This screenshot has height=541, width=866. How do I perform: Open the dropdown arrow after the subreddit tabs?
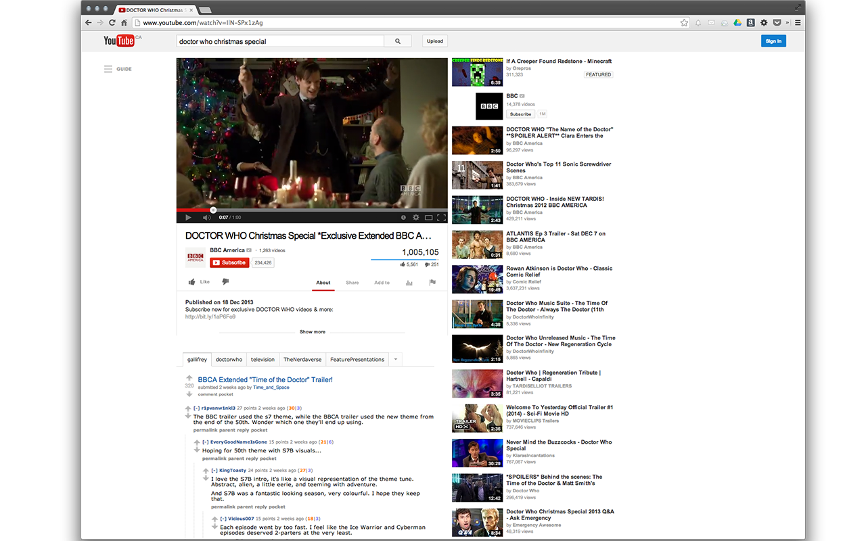point(396,360)
